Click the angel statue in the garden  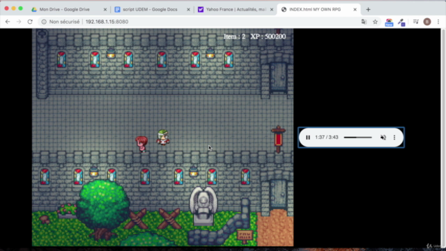[x=203, y=206]
